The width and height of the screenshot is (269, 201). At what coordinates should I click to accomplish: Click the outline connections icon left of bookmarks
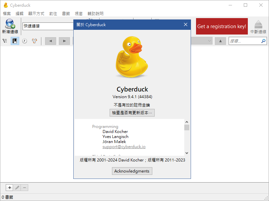point(5,41)
